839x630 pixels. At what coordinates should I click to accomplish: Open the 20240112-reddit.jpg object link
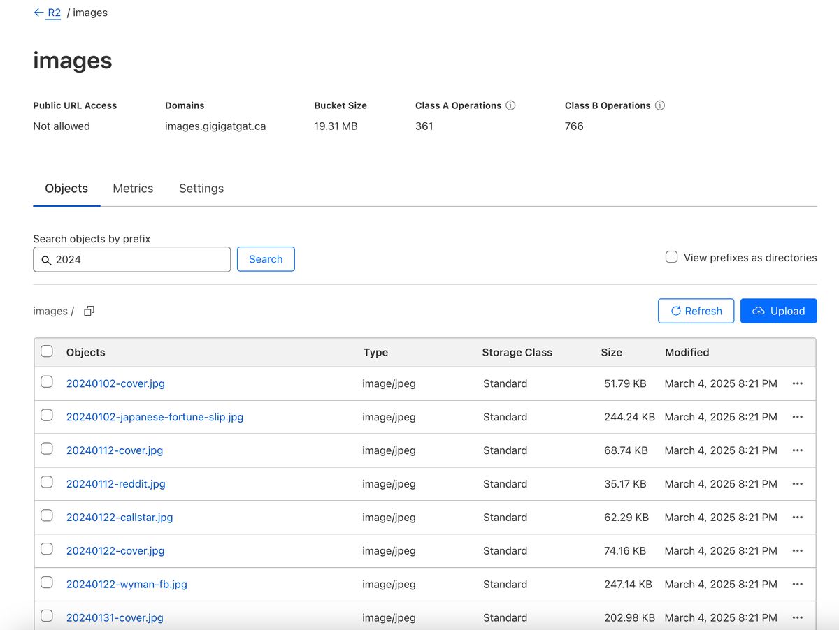[x=116, y=484]
